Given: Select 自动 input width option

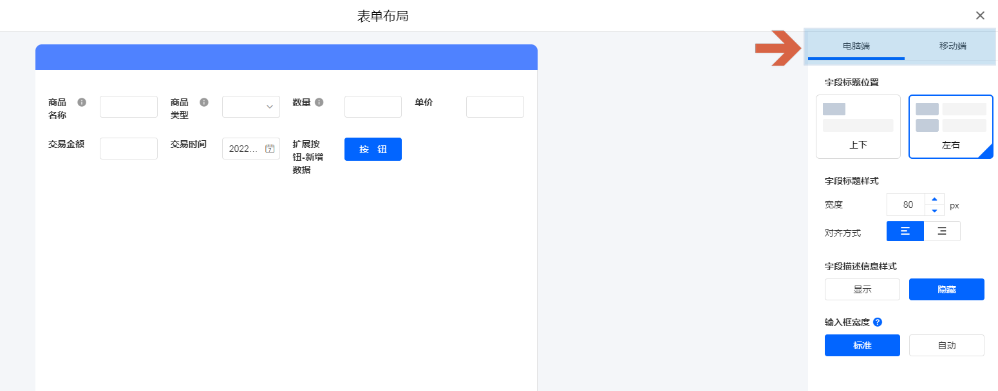Looking at the screenshot, I should click(946, 345).
